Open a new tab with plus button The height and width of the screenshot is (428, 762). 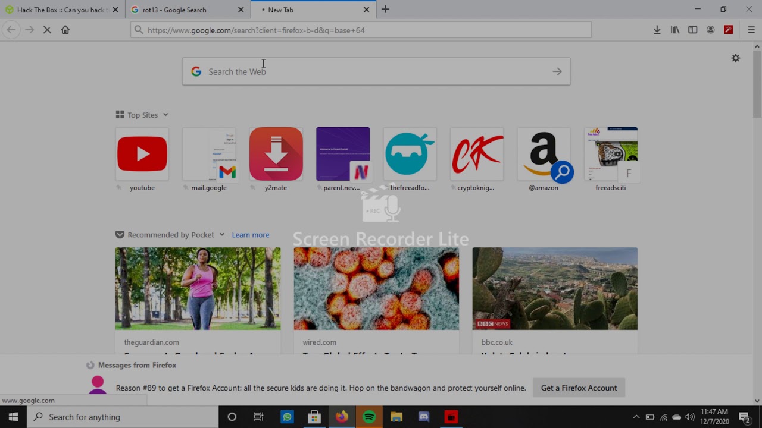tap(385, 10)
